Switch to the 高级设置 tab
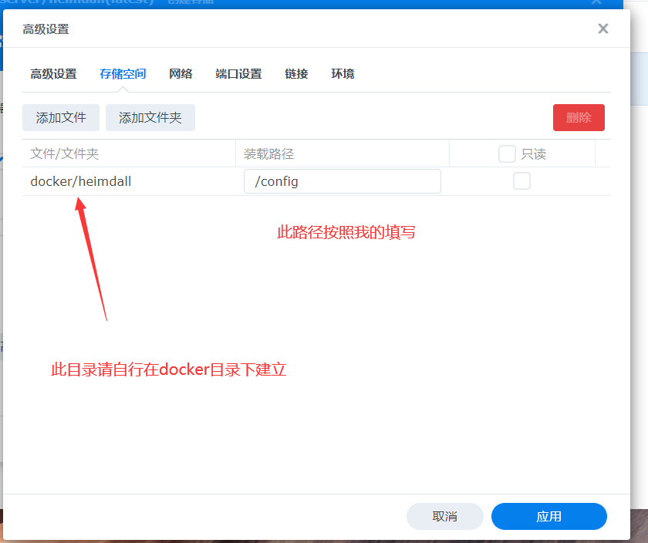Image resolution: width=648 pixels, height=543 pixels. (53, 74)
